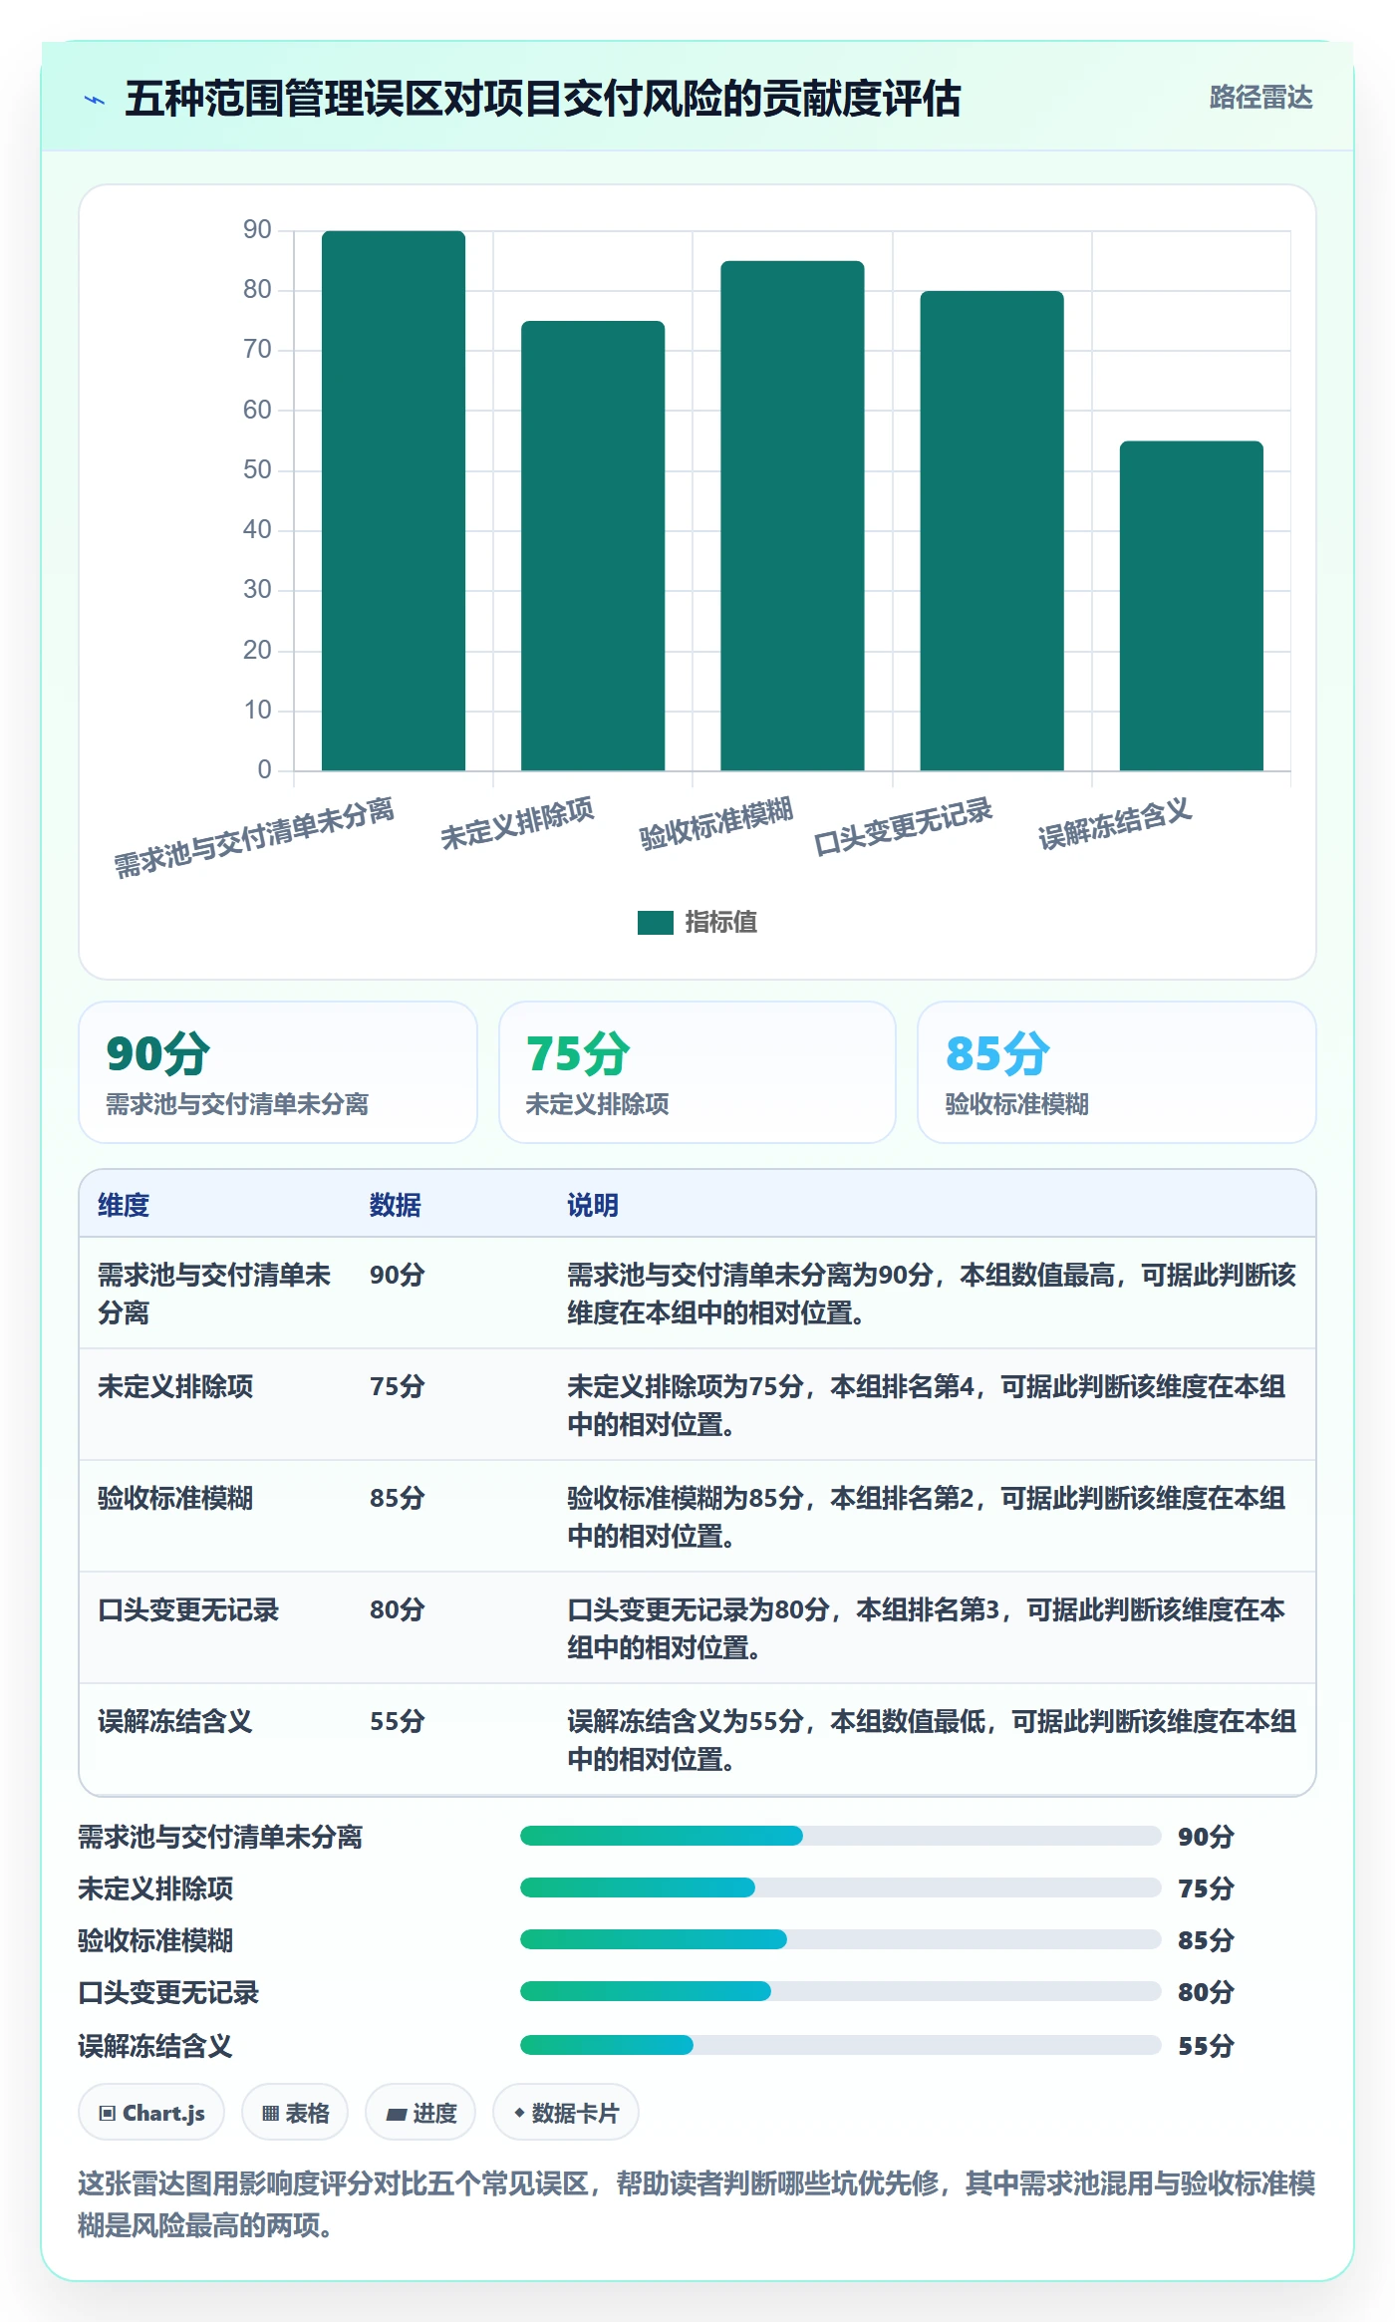
Task: Click the 口头变更无记录 bar in chart
Action: tap(991, 530)
